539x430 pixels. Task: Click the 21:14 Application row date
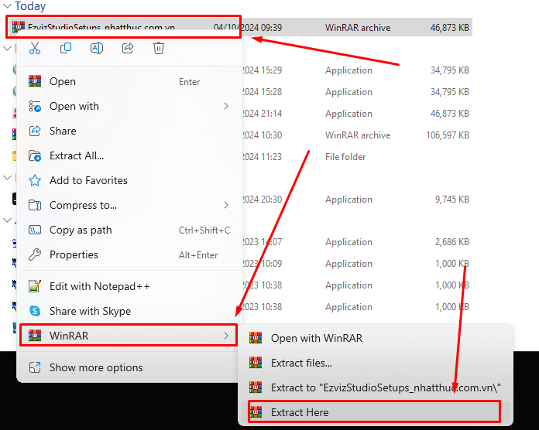point(262,114)
